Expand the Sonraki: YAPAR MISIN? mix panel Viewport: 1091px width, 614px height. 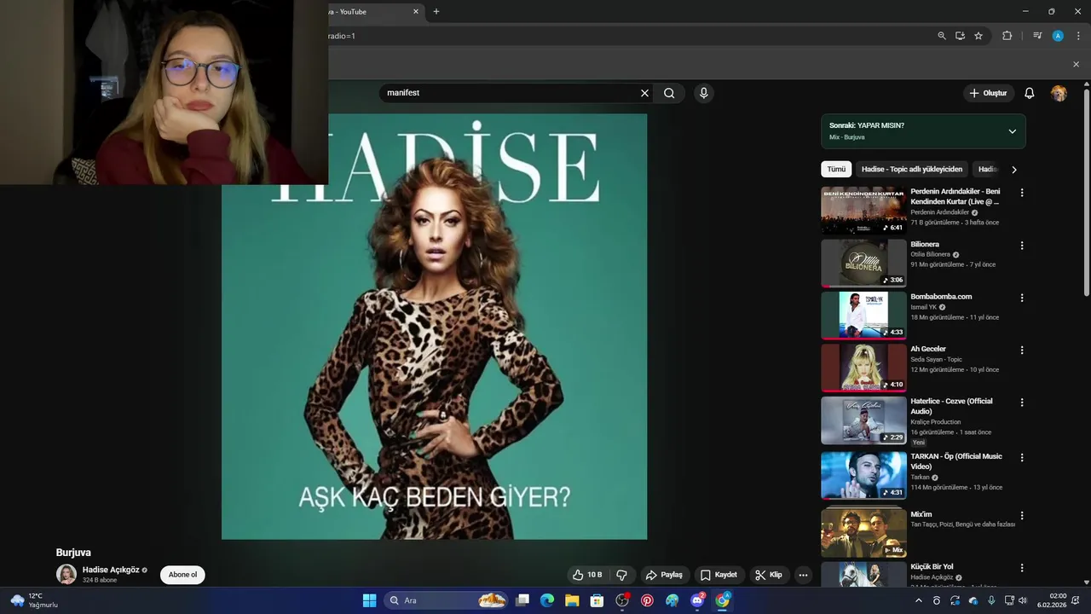[1012, 131]
